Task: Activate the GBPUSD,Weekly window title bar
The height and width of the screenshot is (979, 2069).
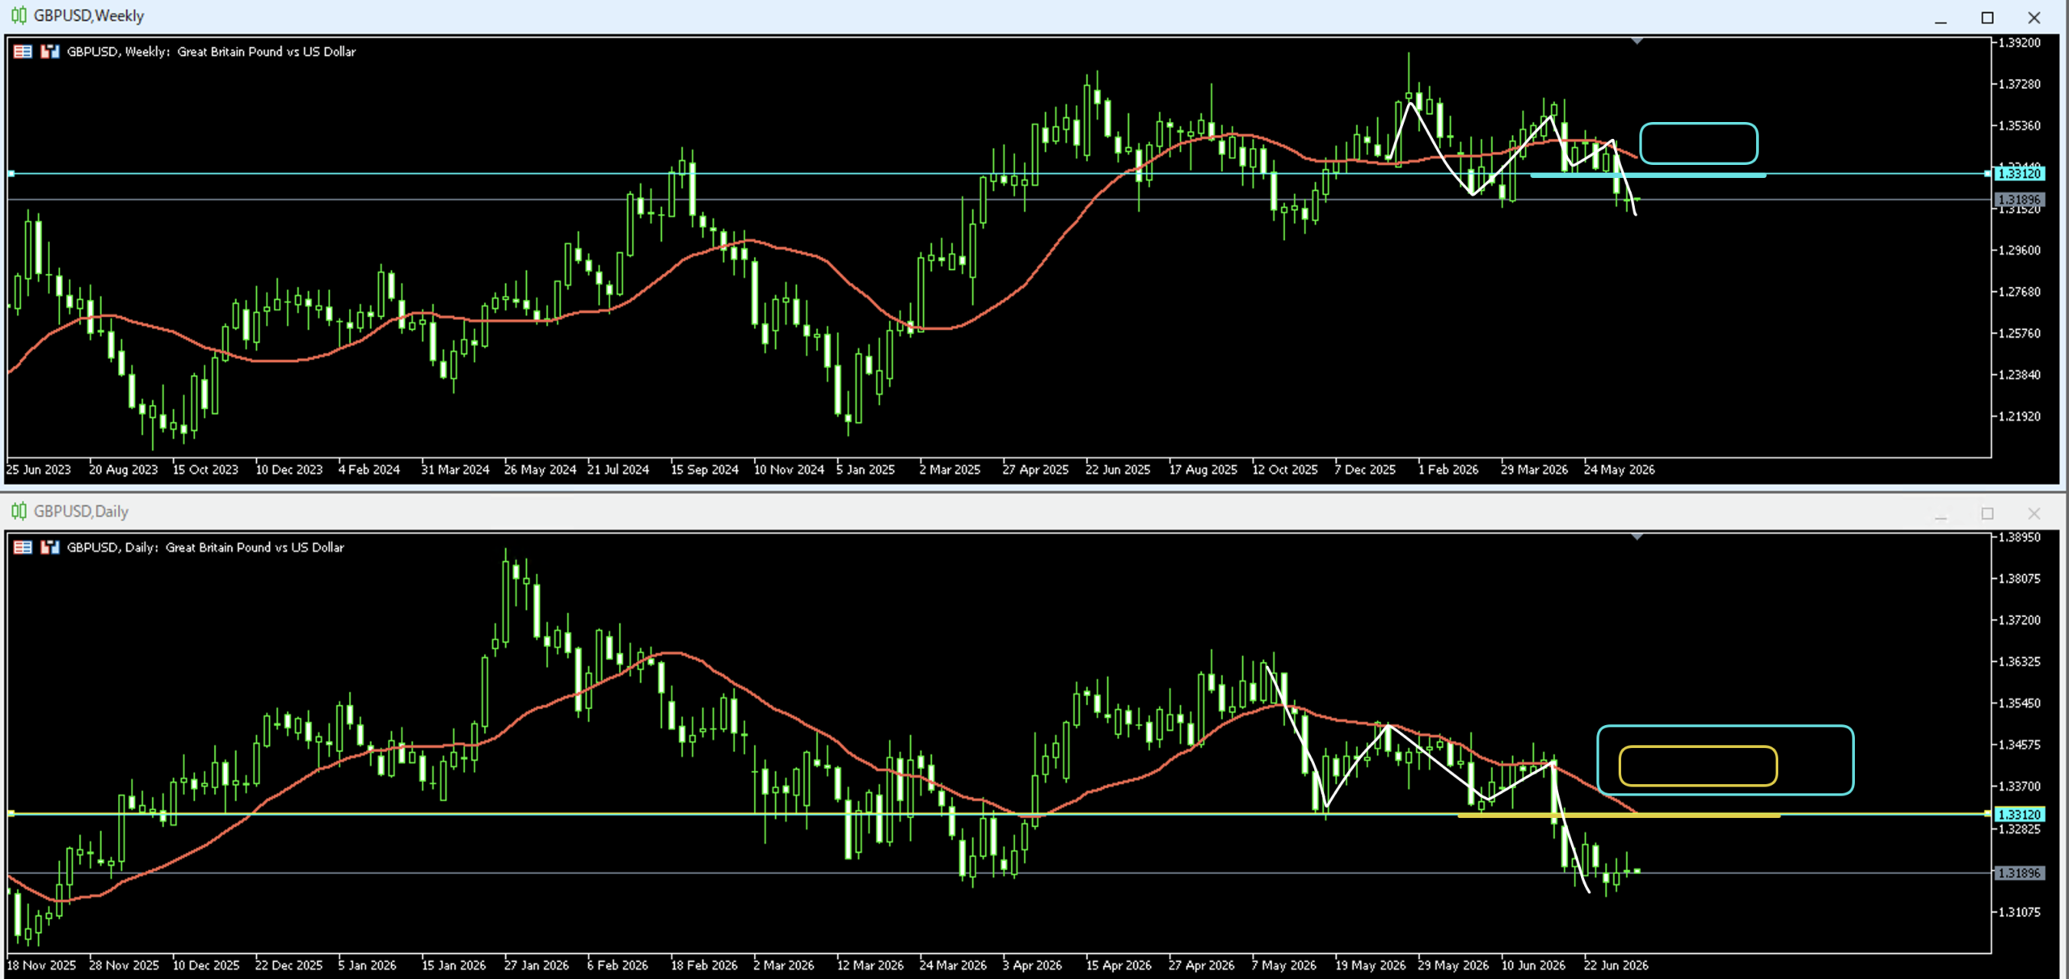Action: 970,15
